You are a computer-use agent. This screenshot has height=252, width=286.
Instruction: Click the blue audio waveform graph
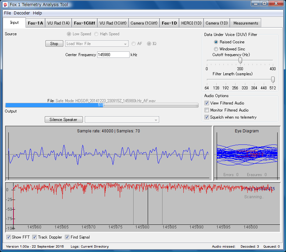109,155
